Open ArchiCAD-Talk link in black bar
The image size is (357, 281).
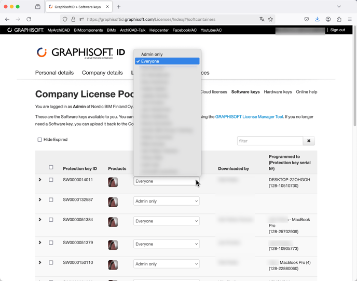[133, 30]
